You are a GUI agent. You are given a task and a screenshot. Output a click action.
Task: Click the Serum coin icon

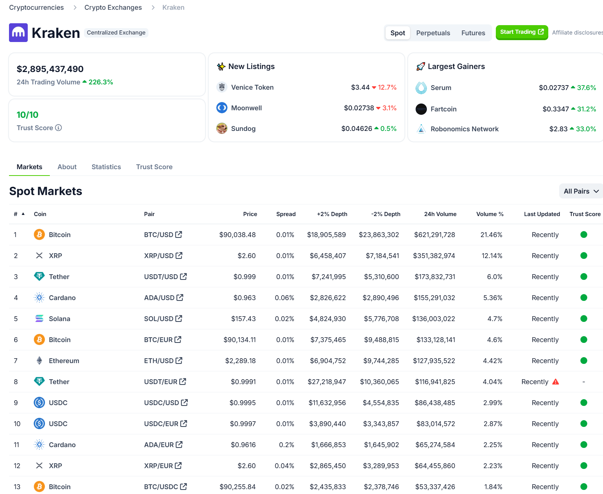point(421,88)
